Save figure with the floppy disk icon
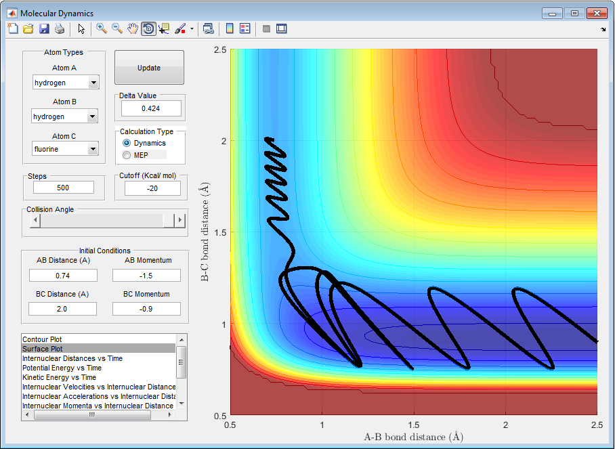Screen dimensions: 615x449 click(44, 28)
